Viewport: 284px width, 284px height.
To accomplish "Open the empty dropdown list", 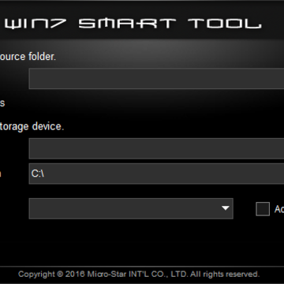I will 131,208.
